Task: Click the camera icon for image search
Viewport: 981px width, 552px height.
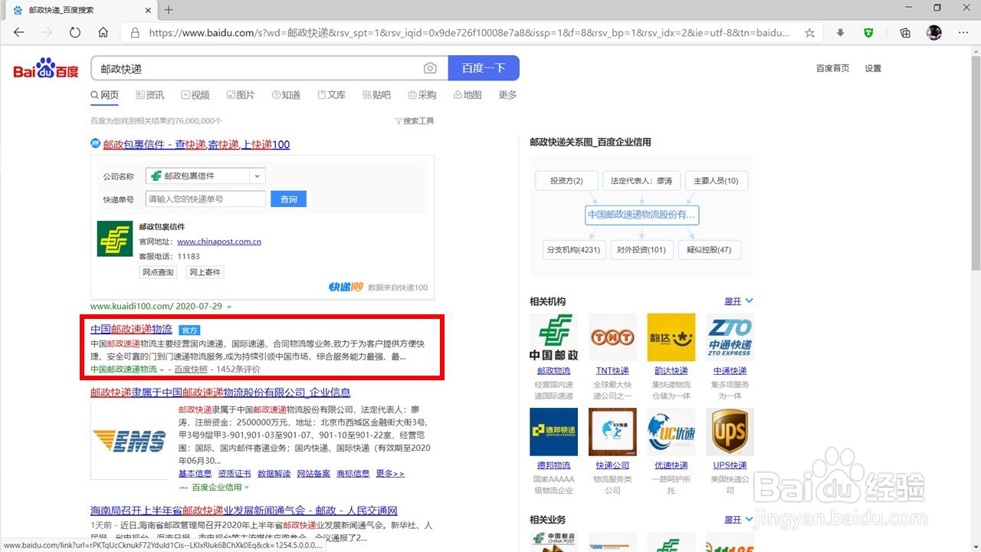Action: click(x=430, y=67)
